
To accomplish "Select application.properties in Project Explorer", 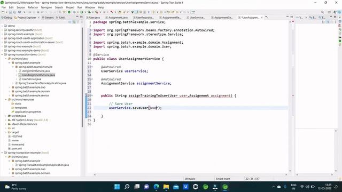I will click(x=28, y=112).
